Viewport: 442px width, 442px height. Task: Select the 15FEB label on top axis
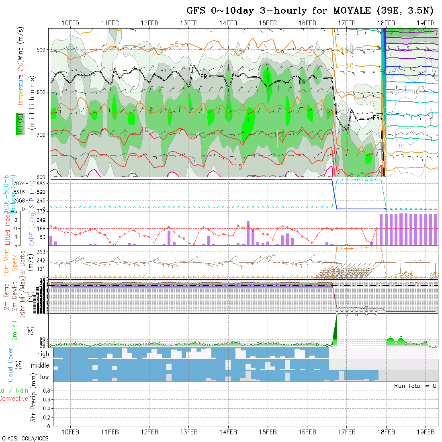[x=268, y=23]
